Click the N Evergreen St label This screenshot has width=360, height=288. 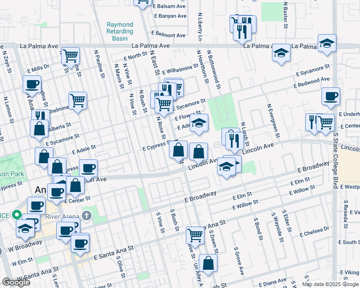(273, 120)
